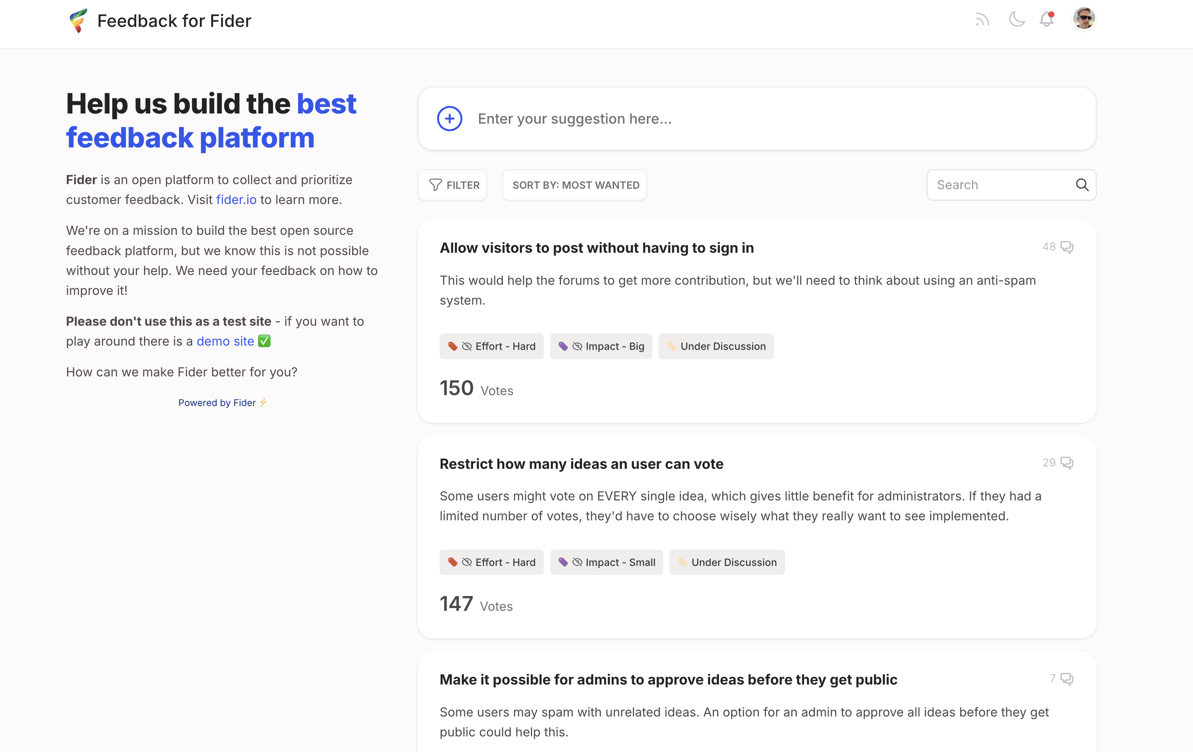1193x752 pixels.
Task: Click the comment icon beside 48
Action: tap(1067, 247)
